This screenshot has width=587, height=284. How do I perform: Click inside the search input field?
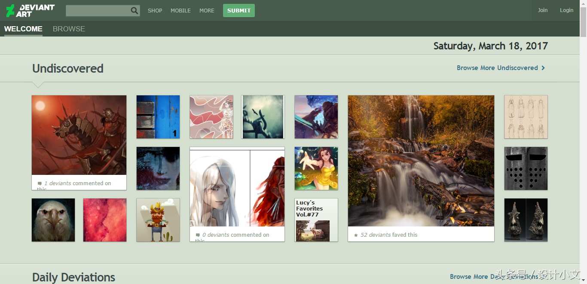click(98, 11)
